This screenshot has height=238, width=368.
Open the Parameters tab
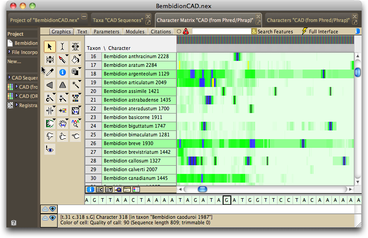(107, 32)
